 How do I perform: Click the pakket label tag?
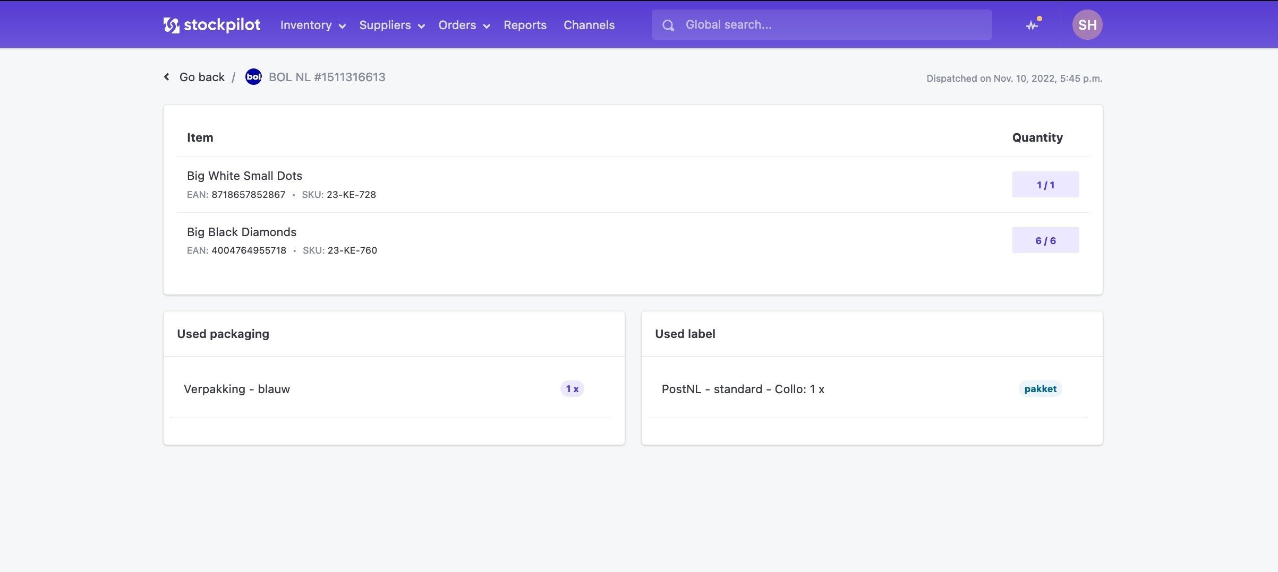pos(1040,389)
